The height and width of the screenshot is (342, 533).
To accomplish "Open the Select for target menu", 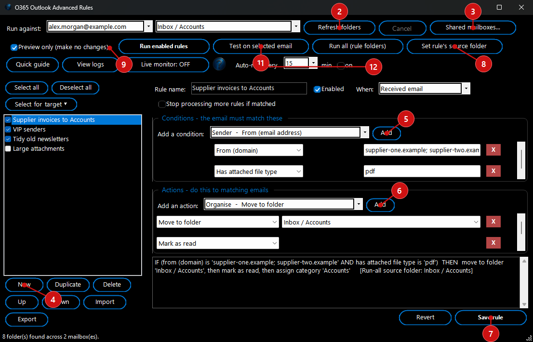I will [41, 104].
